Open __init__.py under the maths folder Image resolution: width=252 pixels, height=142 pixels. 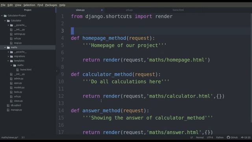pos(19,74)
